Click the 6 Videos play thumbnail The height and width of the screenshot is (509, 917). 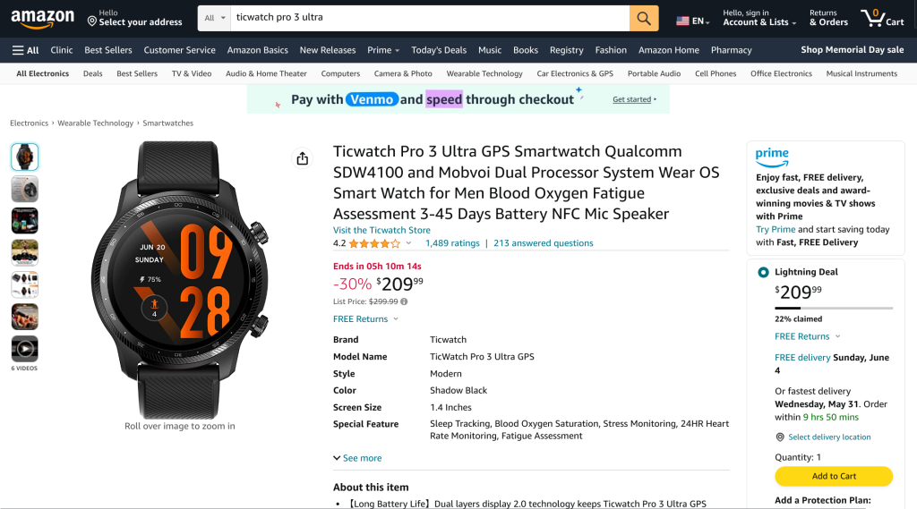click(x=24, y=349)
